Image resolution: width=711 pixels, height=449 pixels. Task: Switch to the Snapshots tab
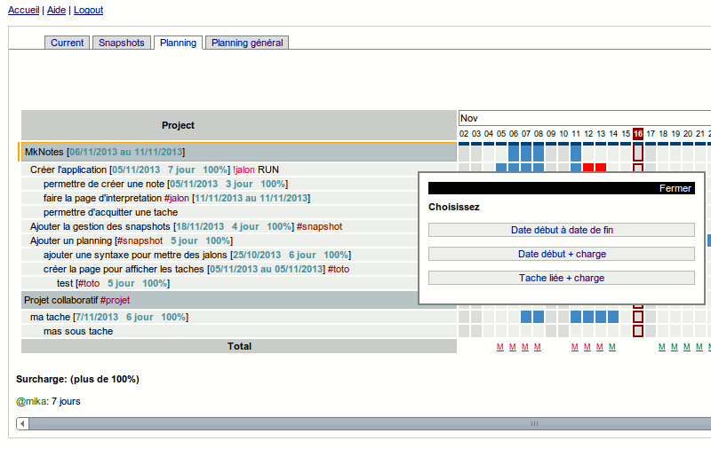pyautogui.click(x=122, y=43)
